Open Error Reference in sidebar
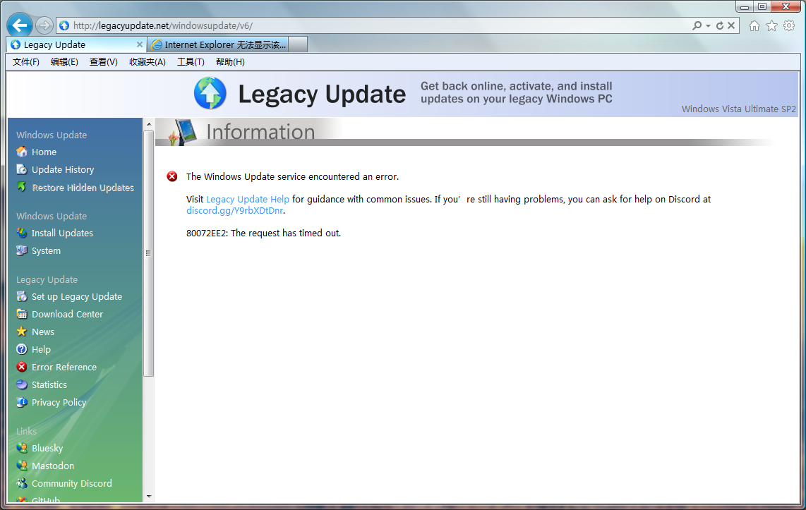This screenshot has height=510, width=806. [64, 367]
